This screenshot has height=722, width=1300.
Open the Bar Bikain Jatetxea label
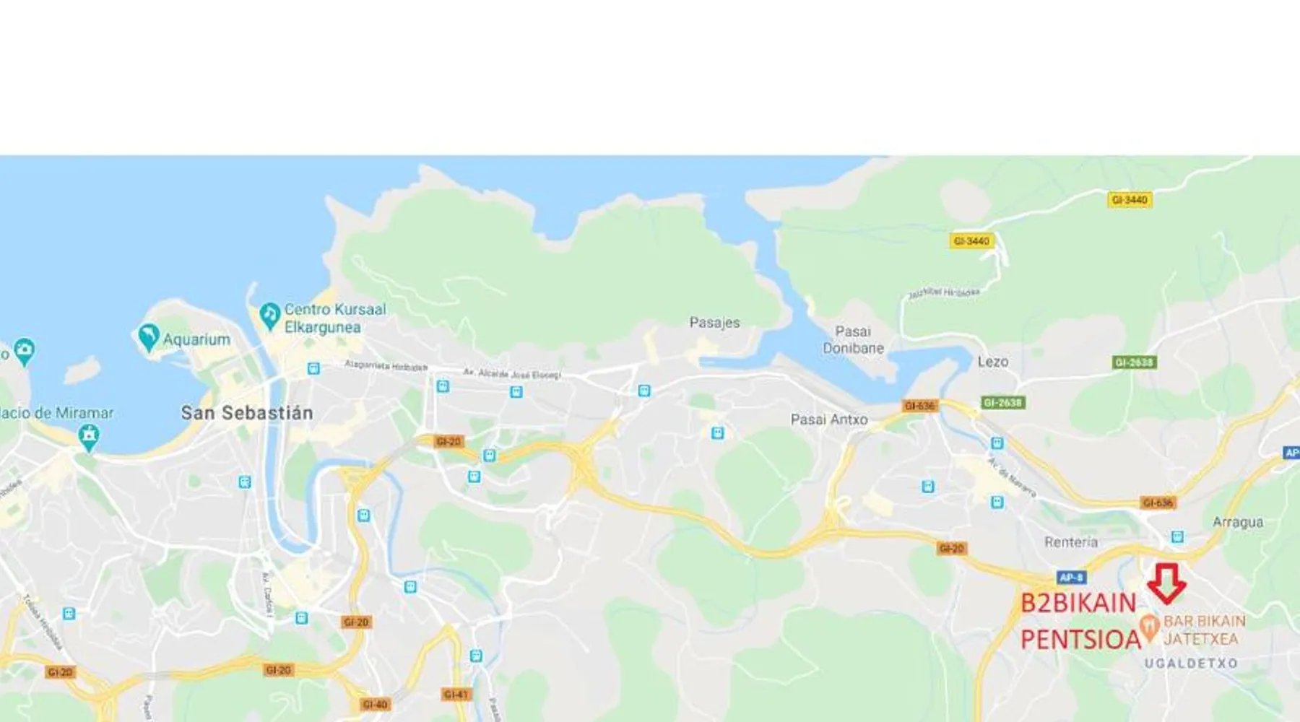tap(1205, 630)
